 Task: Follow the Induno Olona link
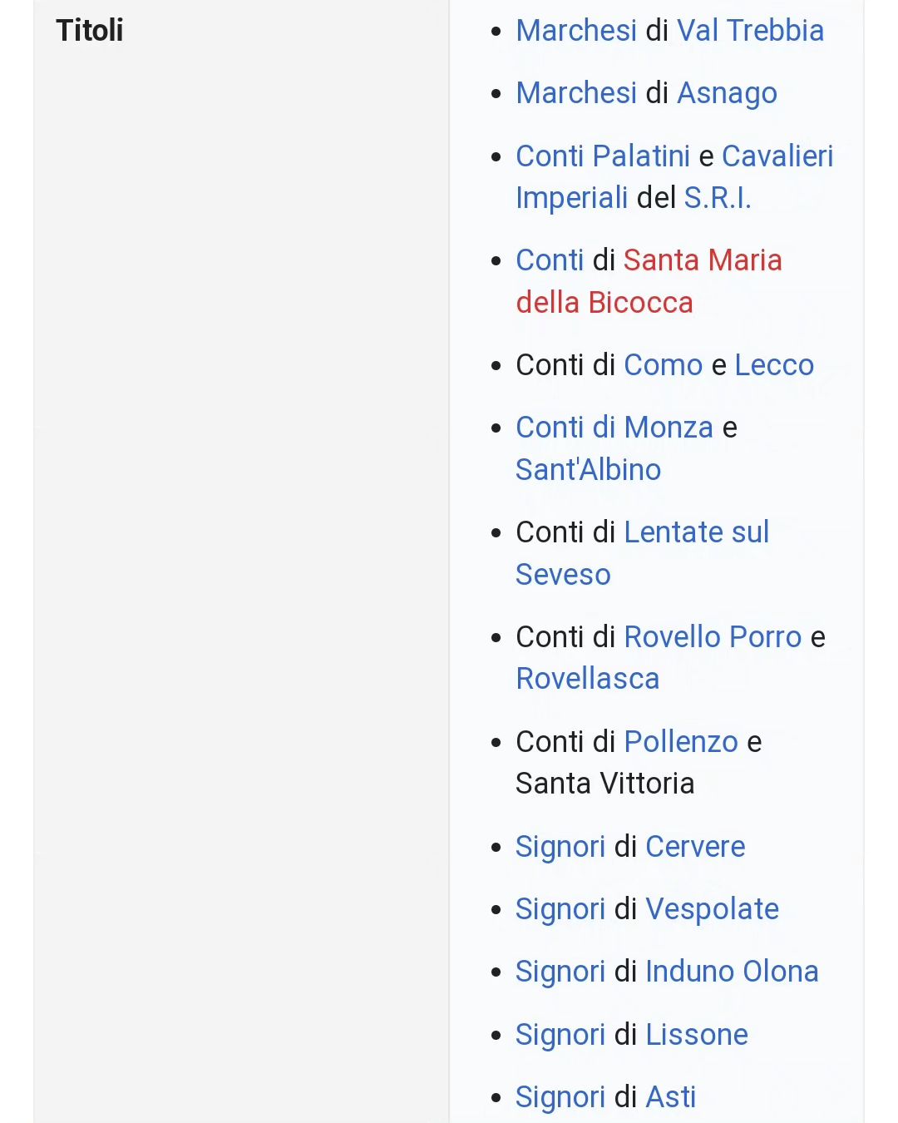[x=732, y=972]
